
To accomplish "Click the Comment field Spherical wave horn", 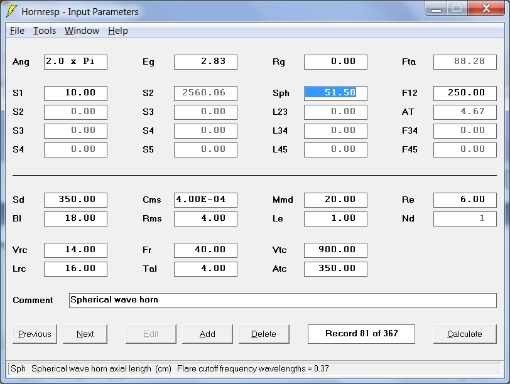I will point(283,301).
